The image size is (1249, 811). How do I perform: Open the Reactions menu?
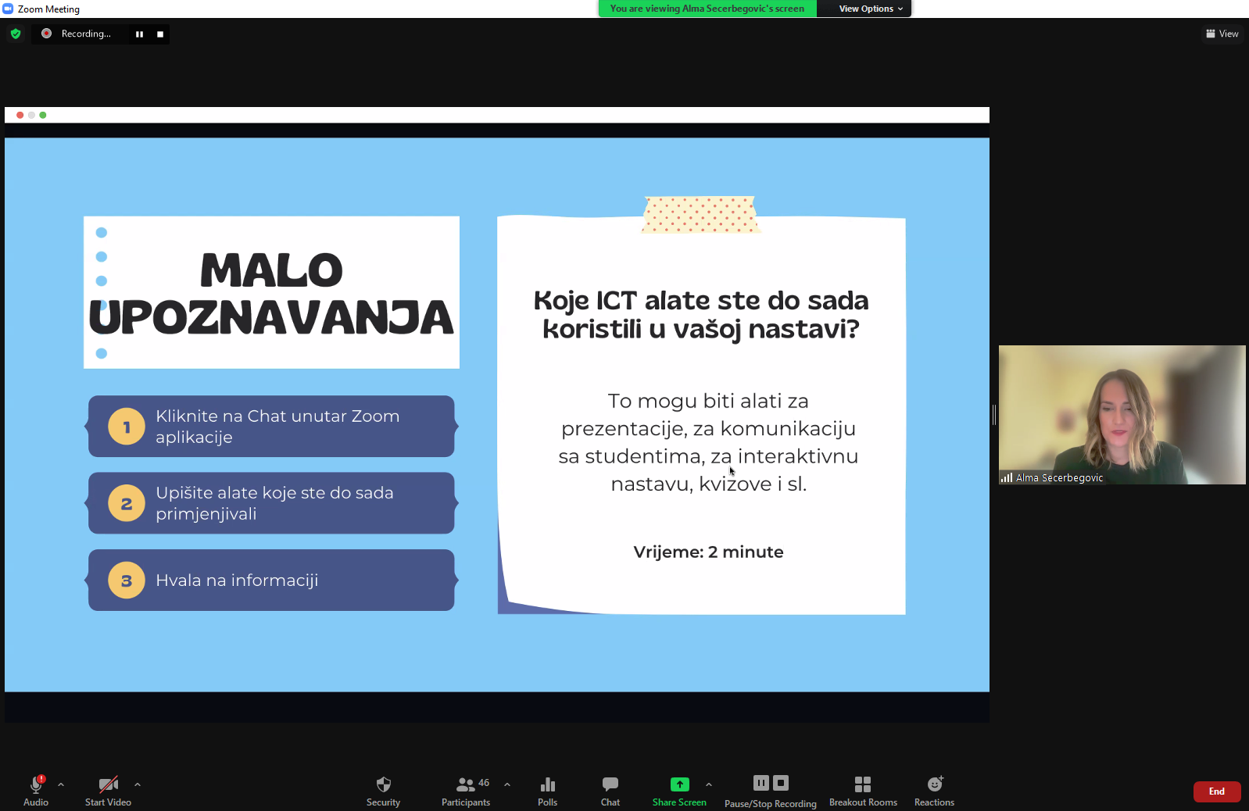pyautogui.click(x=935, y=784)
